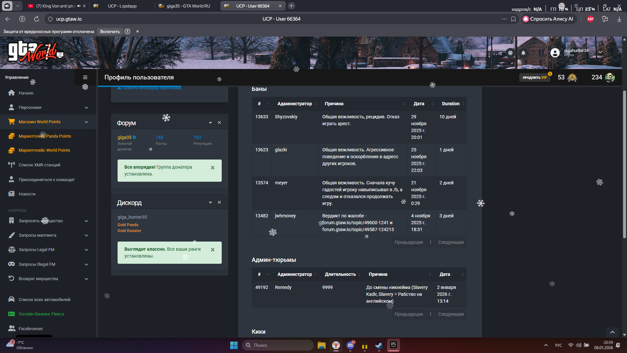Click the notification bell icon in header

coord(523,53)
